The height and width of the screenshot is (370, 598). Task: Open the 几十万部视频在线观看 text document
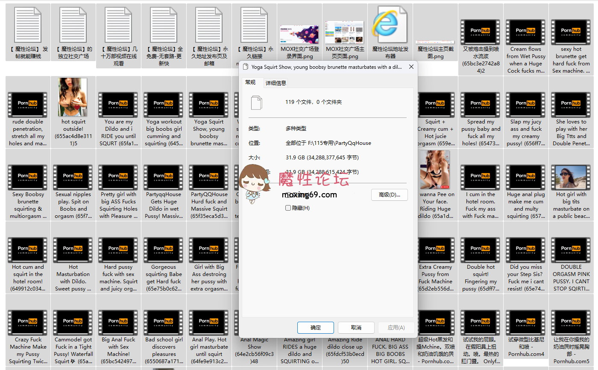[x=118, y=25]
